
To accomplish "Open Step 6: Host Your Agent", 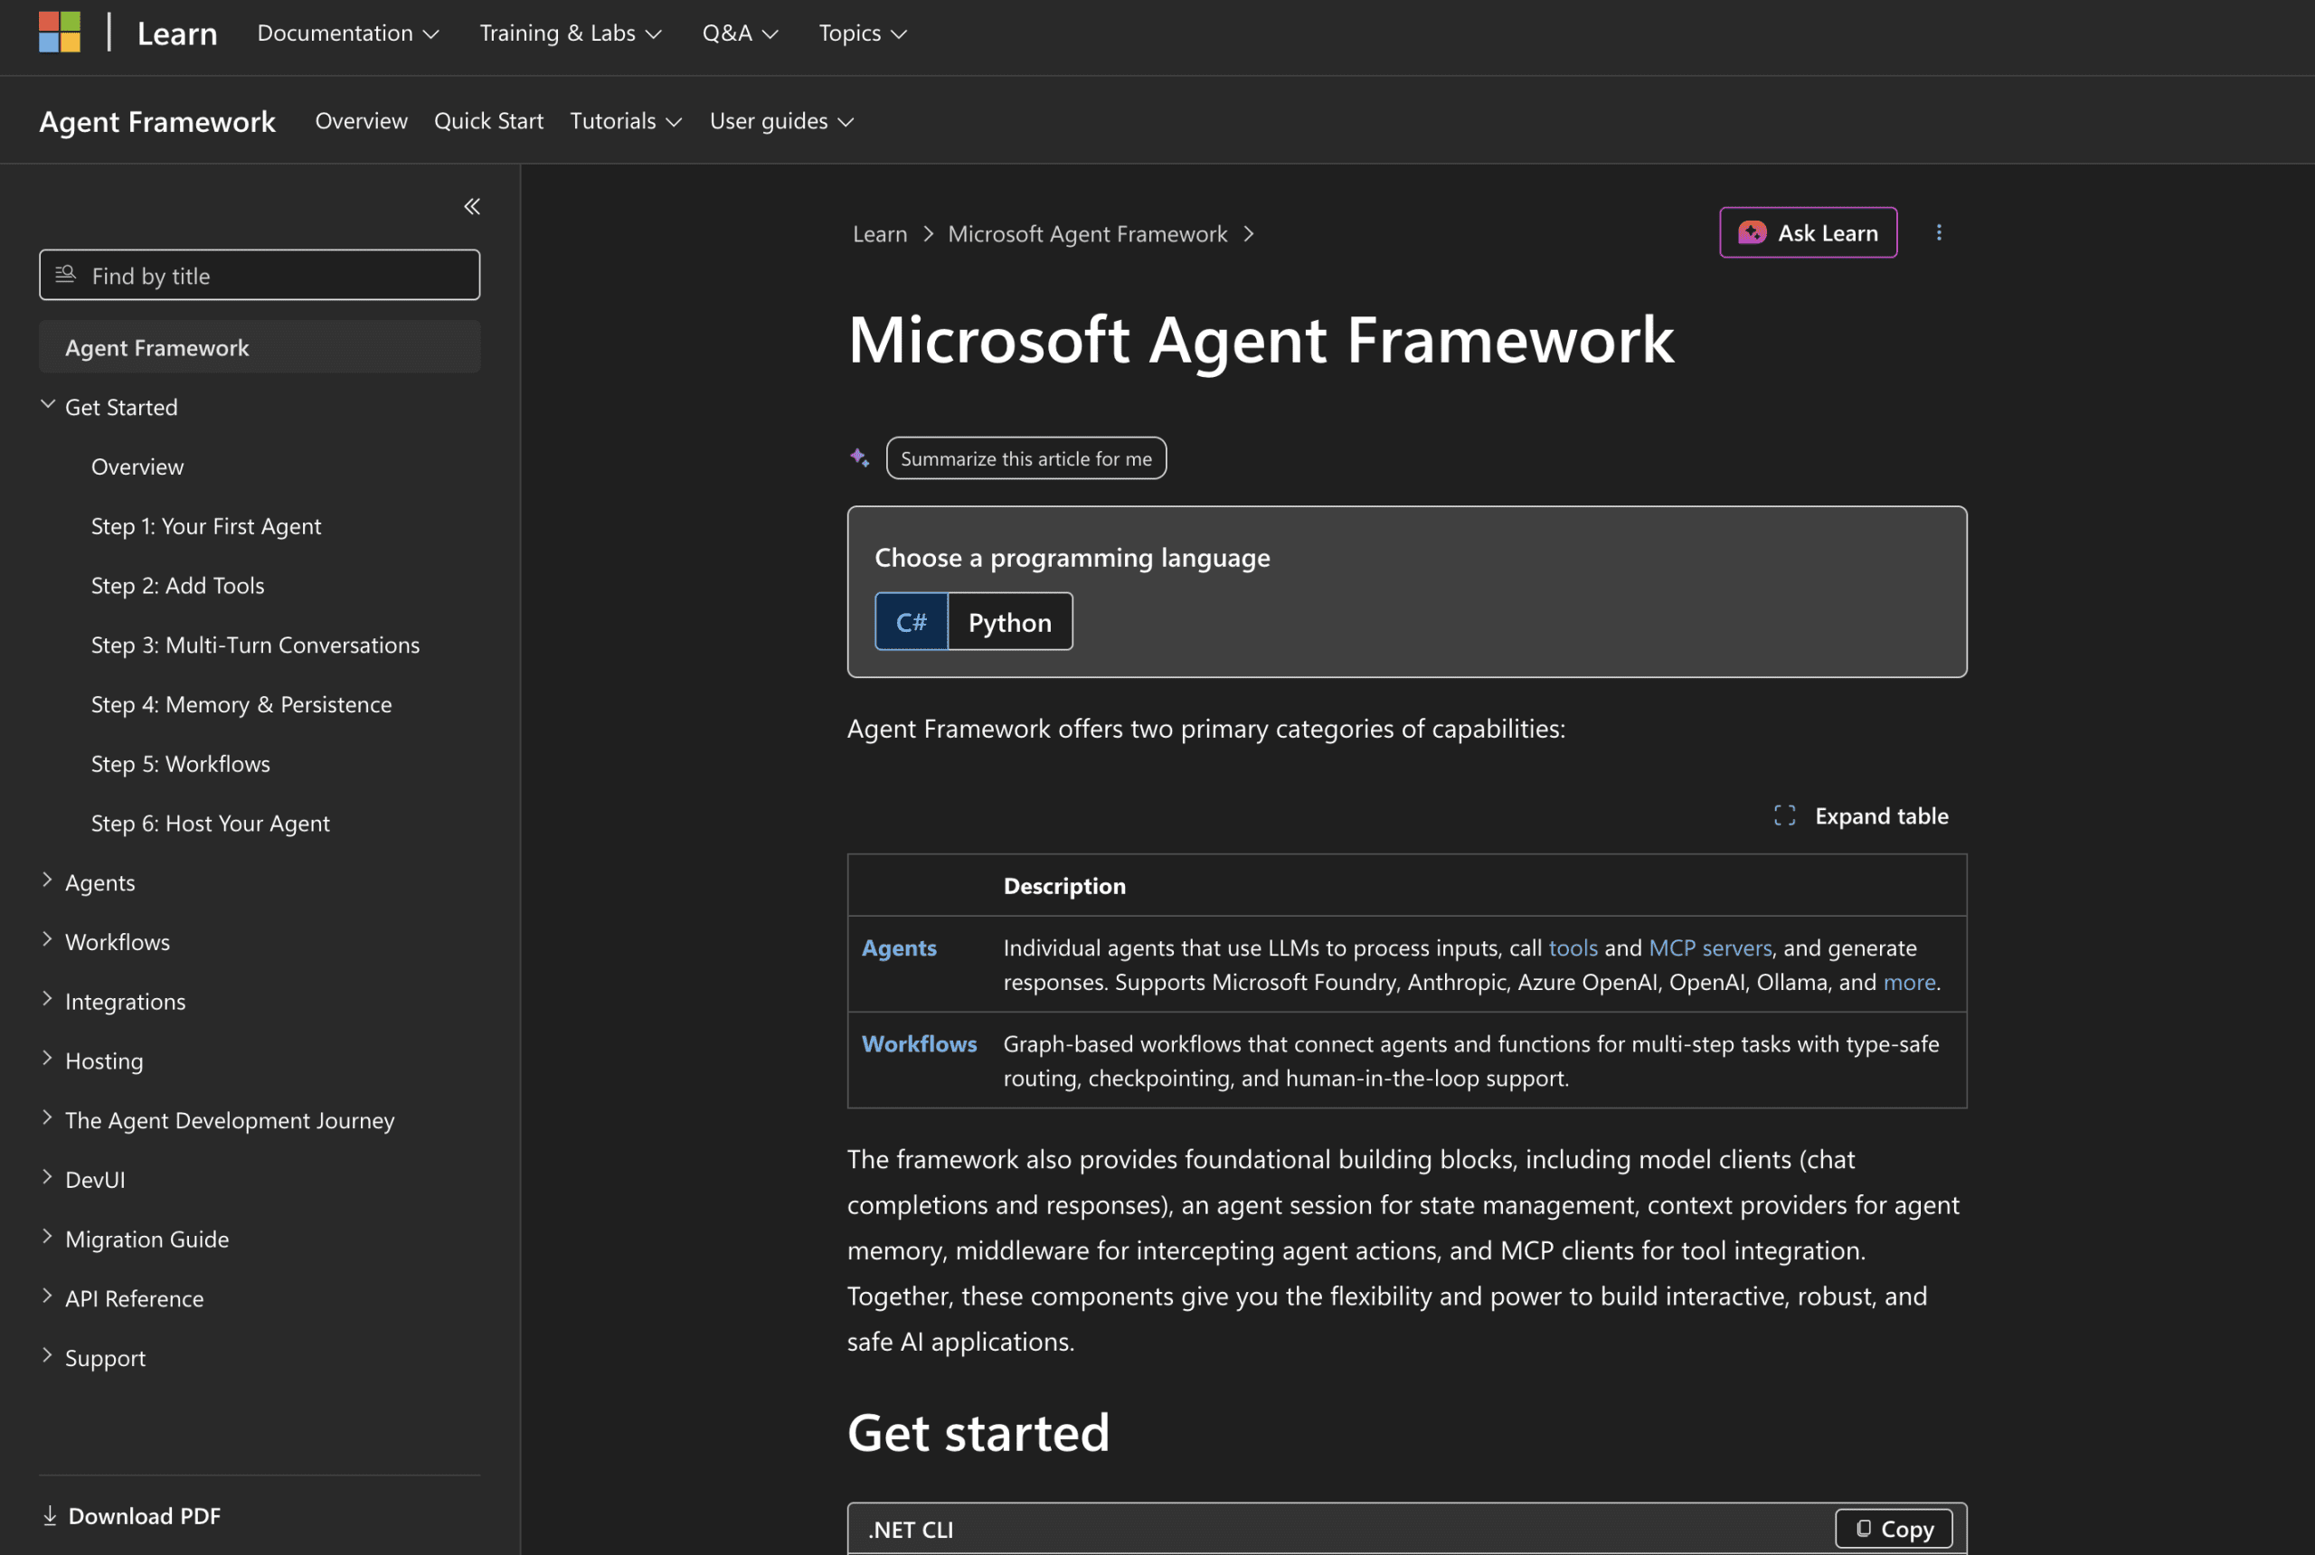I will pyautogui.click(x=211, y=823).
